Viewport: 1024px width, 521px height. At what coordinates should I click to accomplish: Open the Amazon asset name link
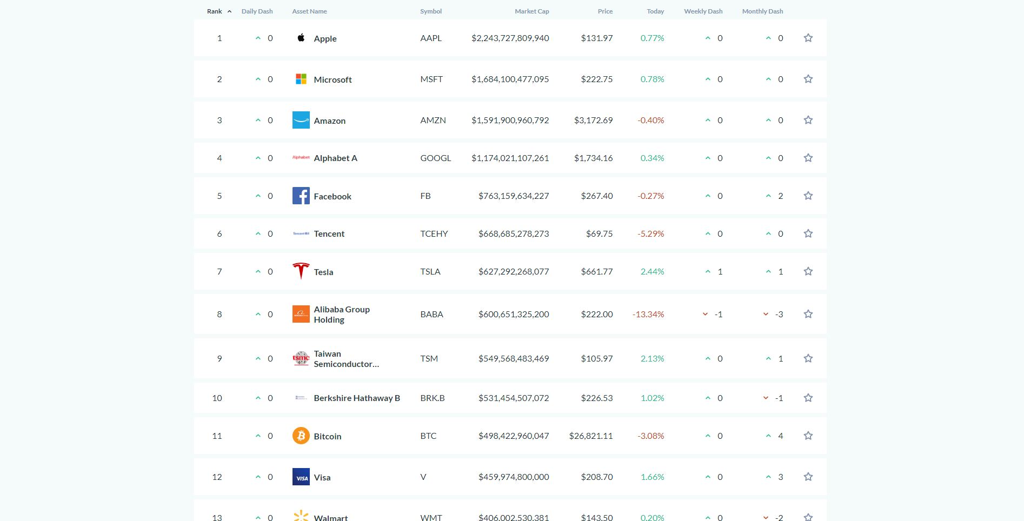coord(329,121)
